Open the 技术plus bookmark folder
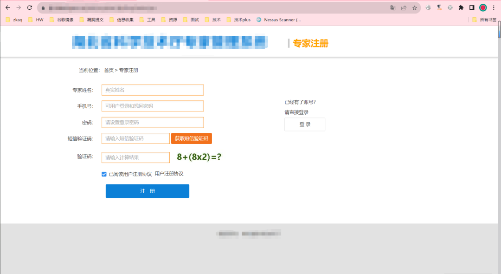Image resolution: width=501 pixels, height=274 pixels. 238,20
